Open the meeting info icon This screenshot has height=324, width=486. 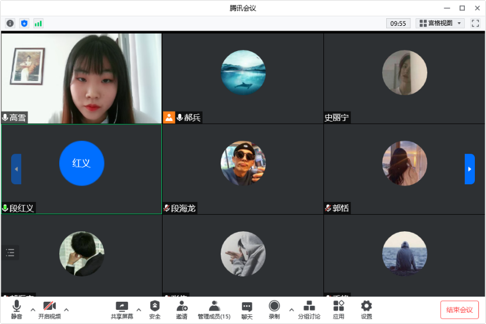(10, 23)
